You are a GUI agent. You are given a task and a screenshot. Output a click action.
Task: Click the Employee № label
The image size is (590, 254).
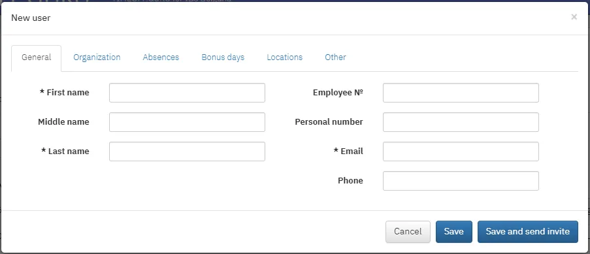[x=338, y=93]
